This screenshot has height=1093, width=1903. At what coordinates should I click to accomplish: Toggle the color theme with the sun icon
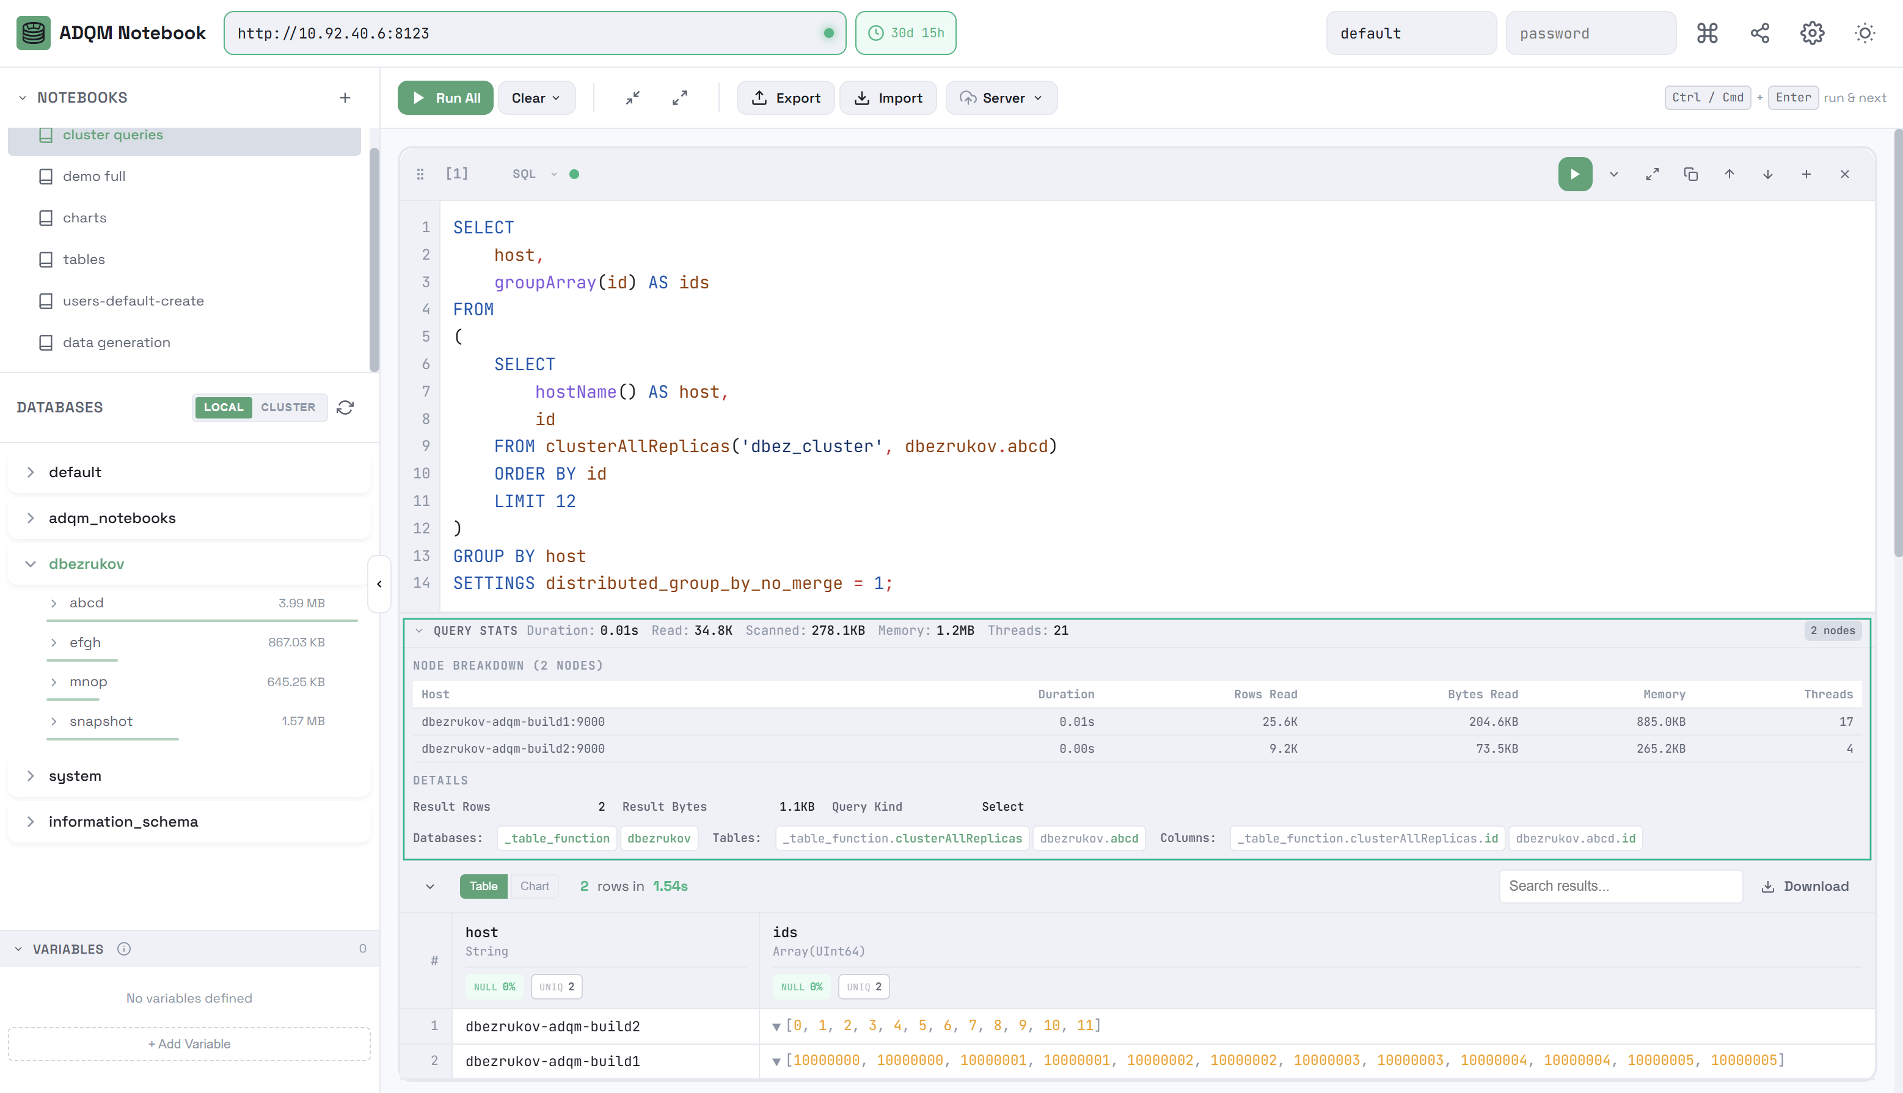click(1866, 32)
